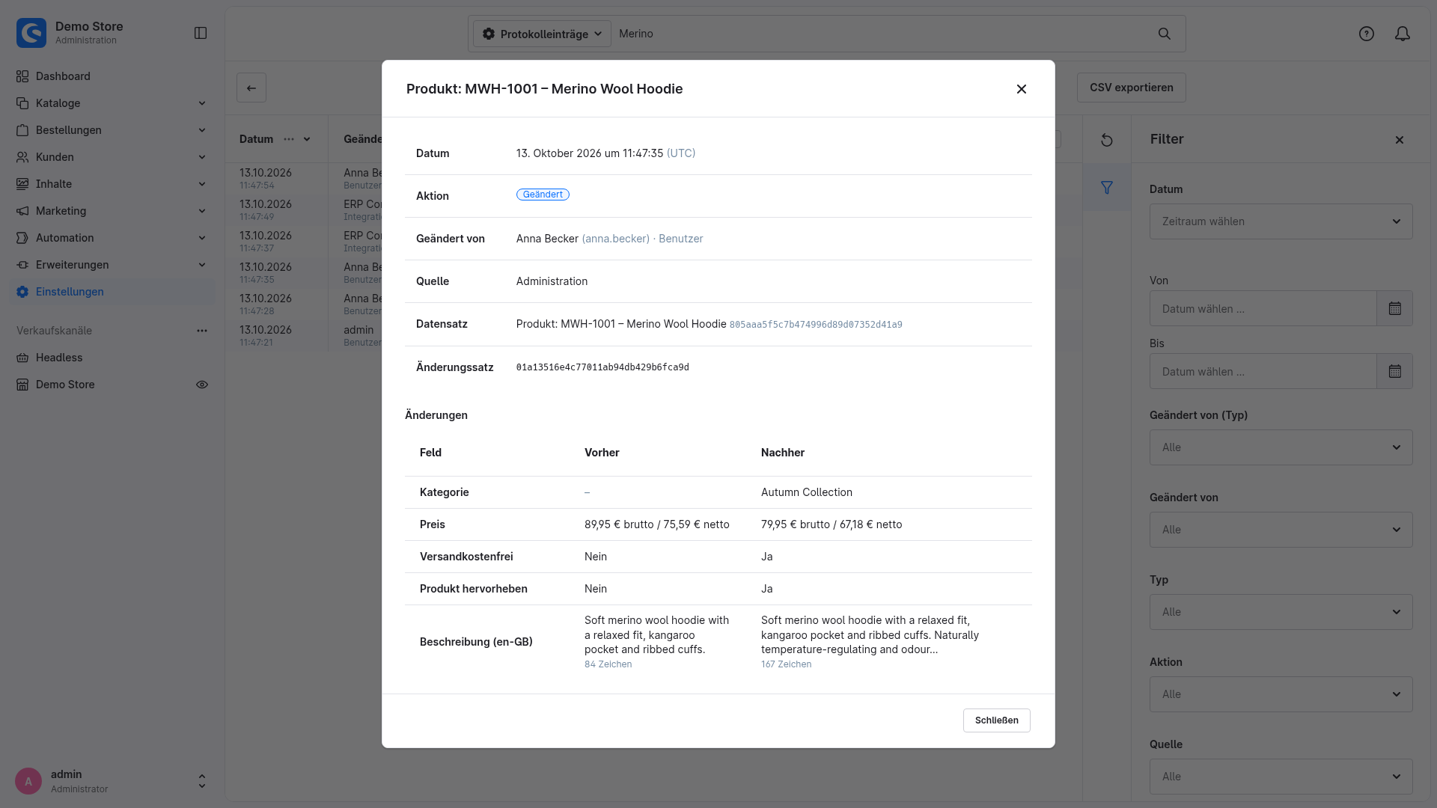Viewport: 1437px width, 808px height.
Task: Open Kunden in the sidebar
Action: tap(112, 157)
